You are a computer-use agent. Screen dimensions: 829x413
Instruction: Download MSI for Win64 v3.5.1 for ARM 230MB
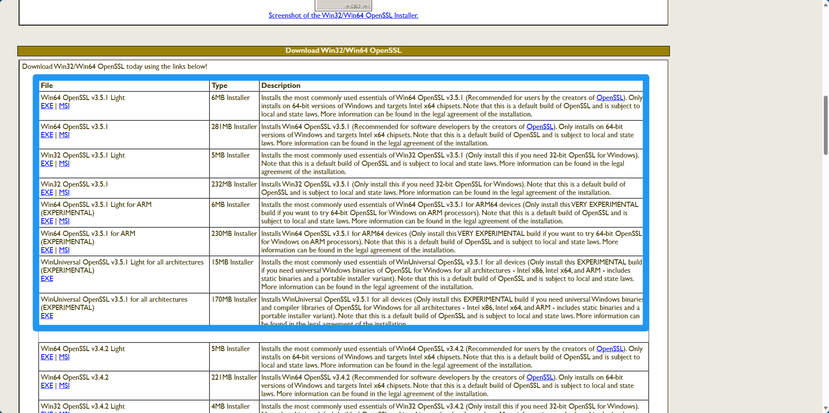pyautogui.click(x=64, y=250)
